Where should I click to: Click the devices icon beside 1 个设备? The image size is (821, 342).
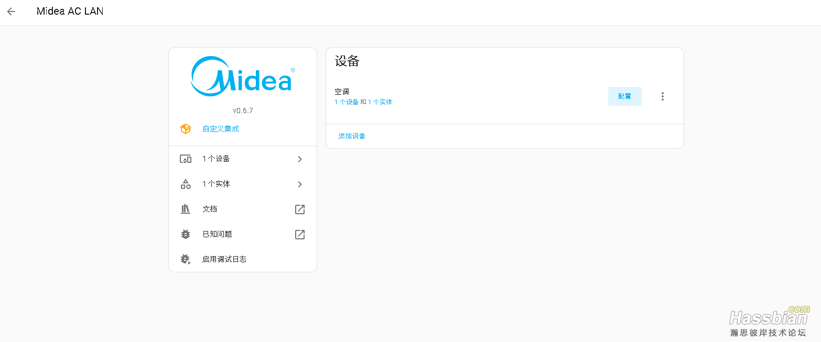[186, 159]
